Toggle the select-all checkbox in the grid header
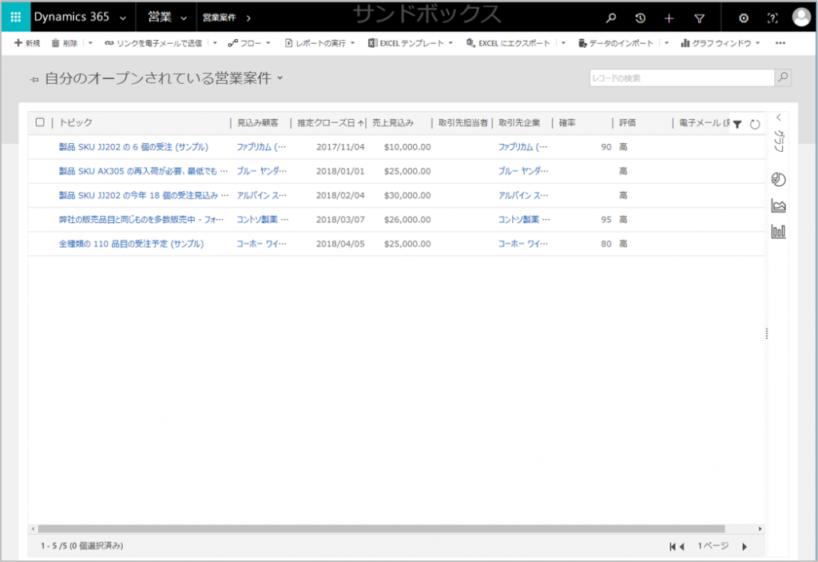 [40, 122]
